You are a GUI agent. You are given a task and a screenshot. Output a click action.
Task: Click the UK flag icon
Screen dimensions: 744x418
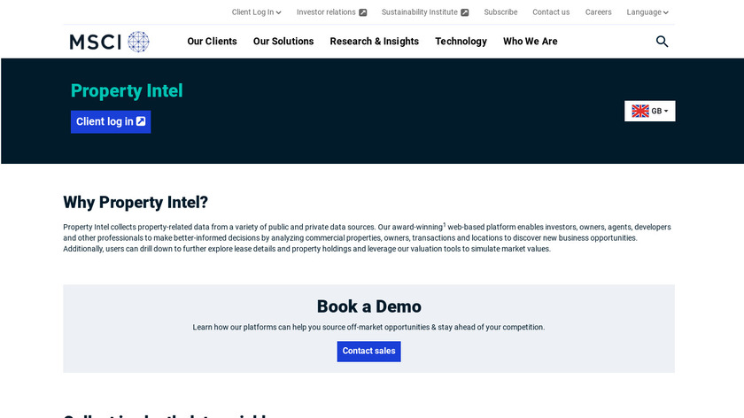[x=640, y=111]
